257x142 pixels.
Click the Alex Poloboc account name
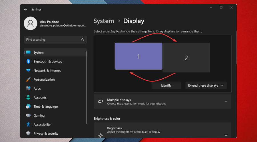[49, 22]
